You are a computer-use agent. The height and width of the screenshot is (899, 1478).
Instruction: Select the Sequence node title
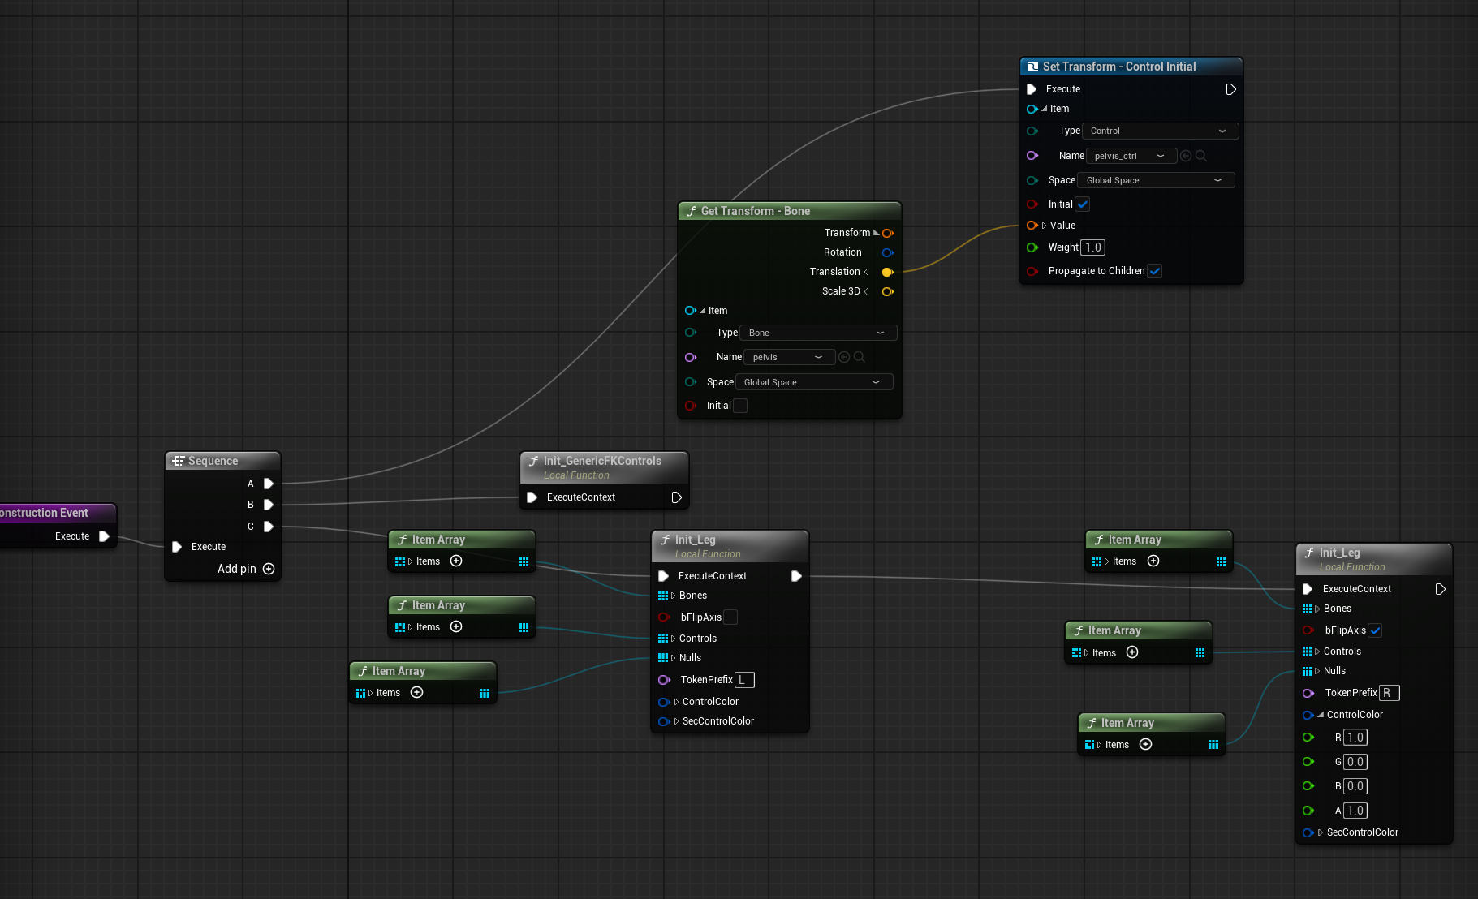click(x=213, y=461)
